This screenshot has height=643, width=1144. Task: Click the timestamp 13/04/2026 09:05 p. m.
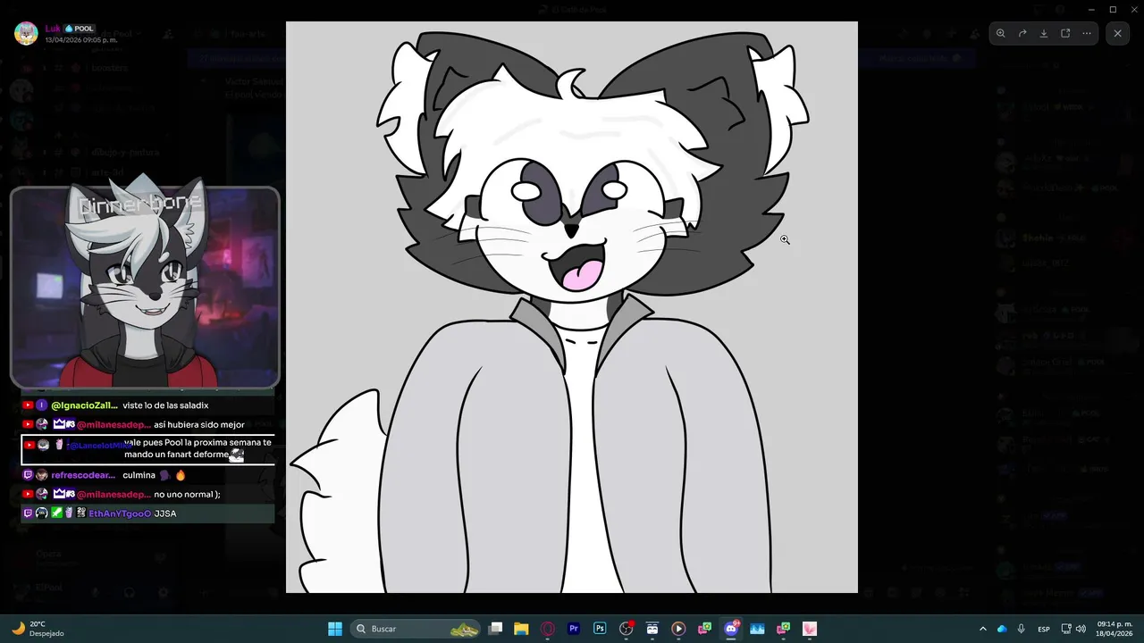coord(81,40)
